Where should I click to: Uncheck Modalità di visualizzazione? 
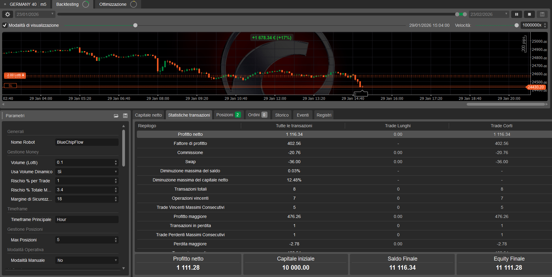pyautogui.click(x=5, y=25)
